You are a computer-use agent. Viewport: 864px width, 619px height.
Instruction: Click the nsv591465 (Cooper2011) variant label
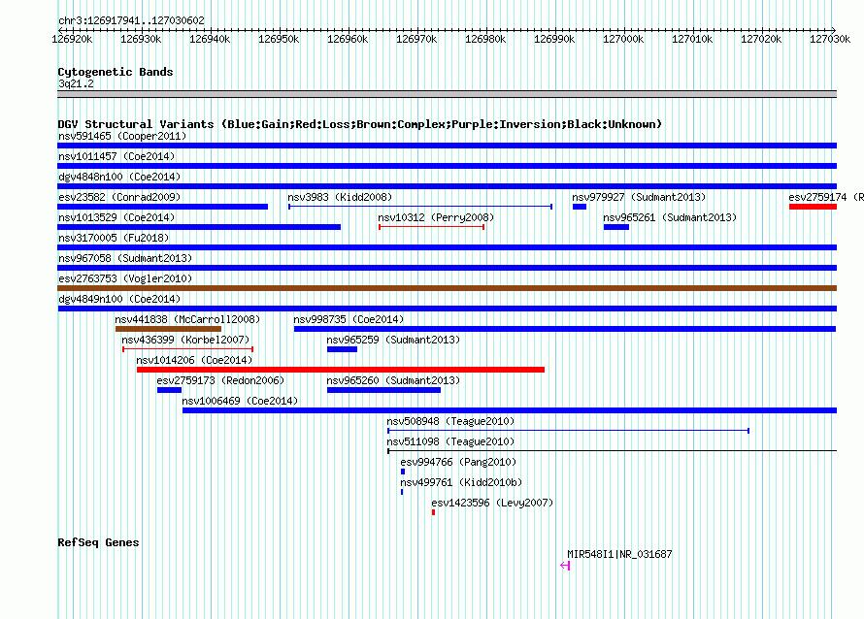(122, 136)
